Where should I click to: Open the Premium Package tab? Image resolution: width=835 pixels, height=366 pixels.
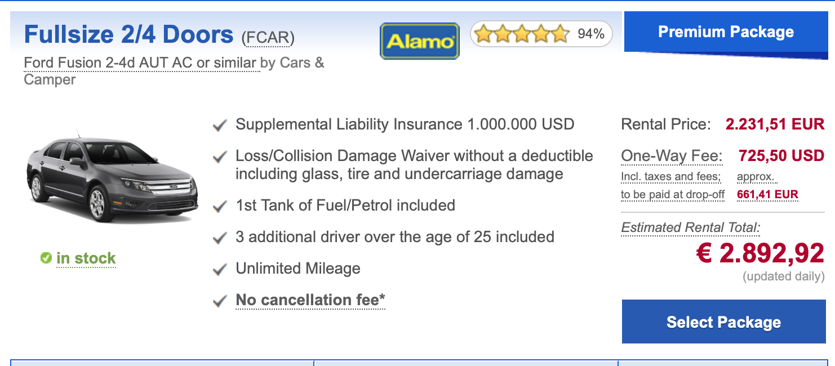pos(726,32)
